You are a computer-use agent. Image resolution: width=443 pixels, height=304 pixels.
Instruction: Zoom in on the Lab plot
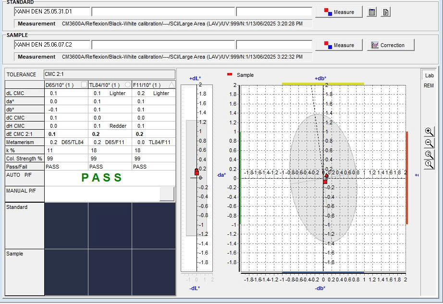tap(429, 132)
